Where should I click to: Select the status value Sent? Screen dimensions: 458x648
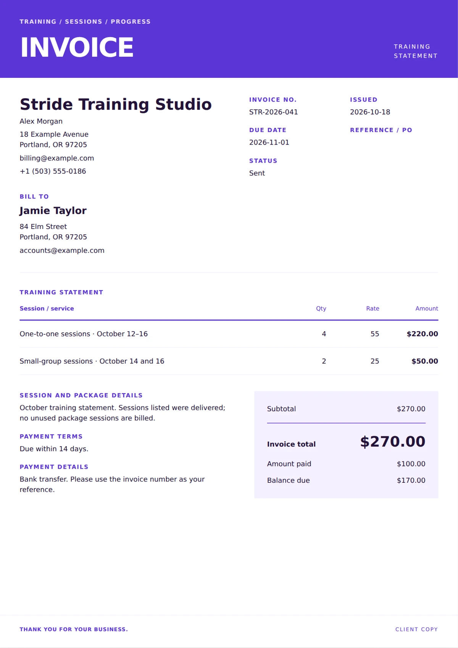[257, 173]
